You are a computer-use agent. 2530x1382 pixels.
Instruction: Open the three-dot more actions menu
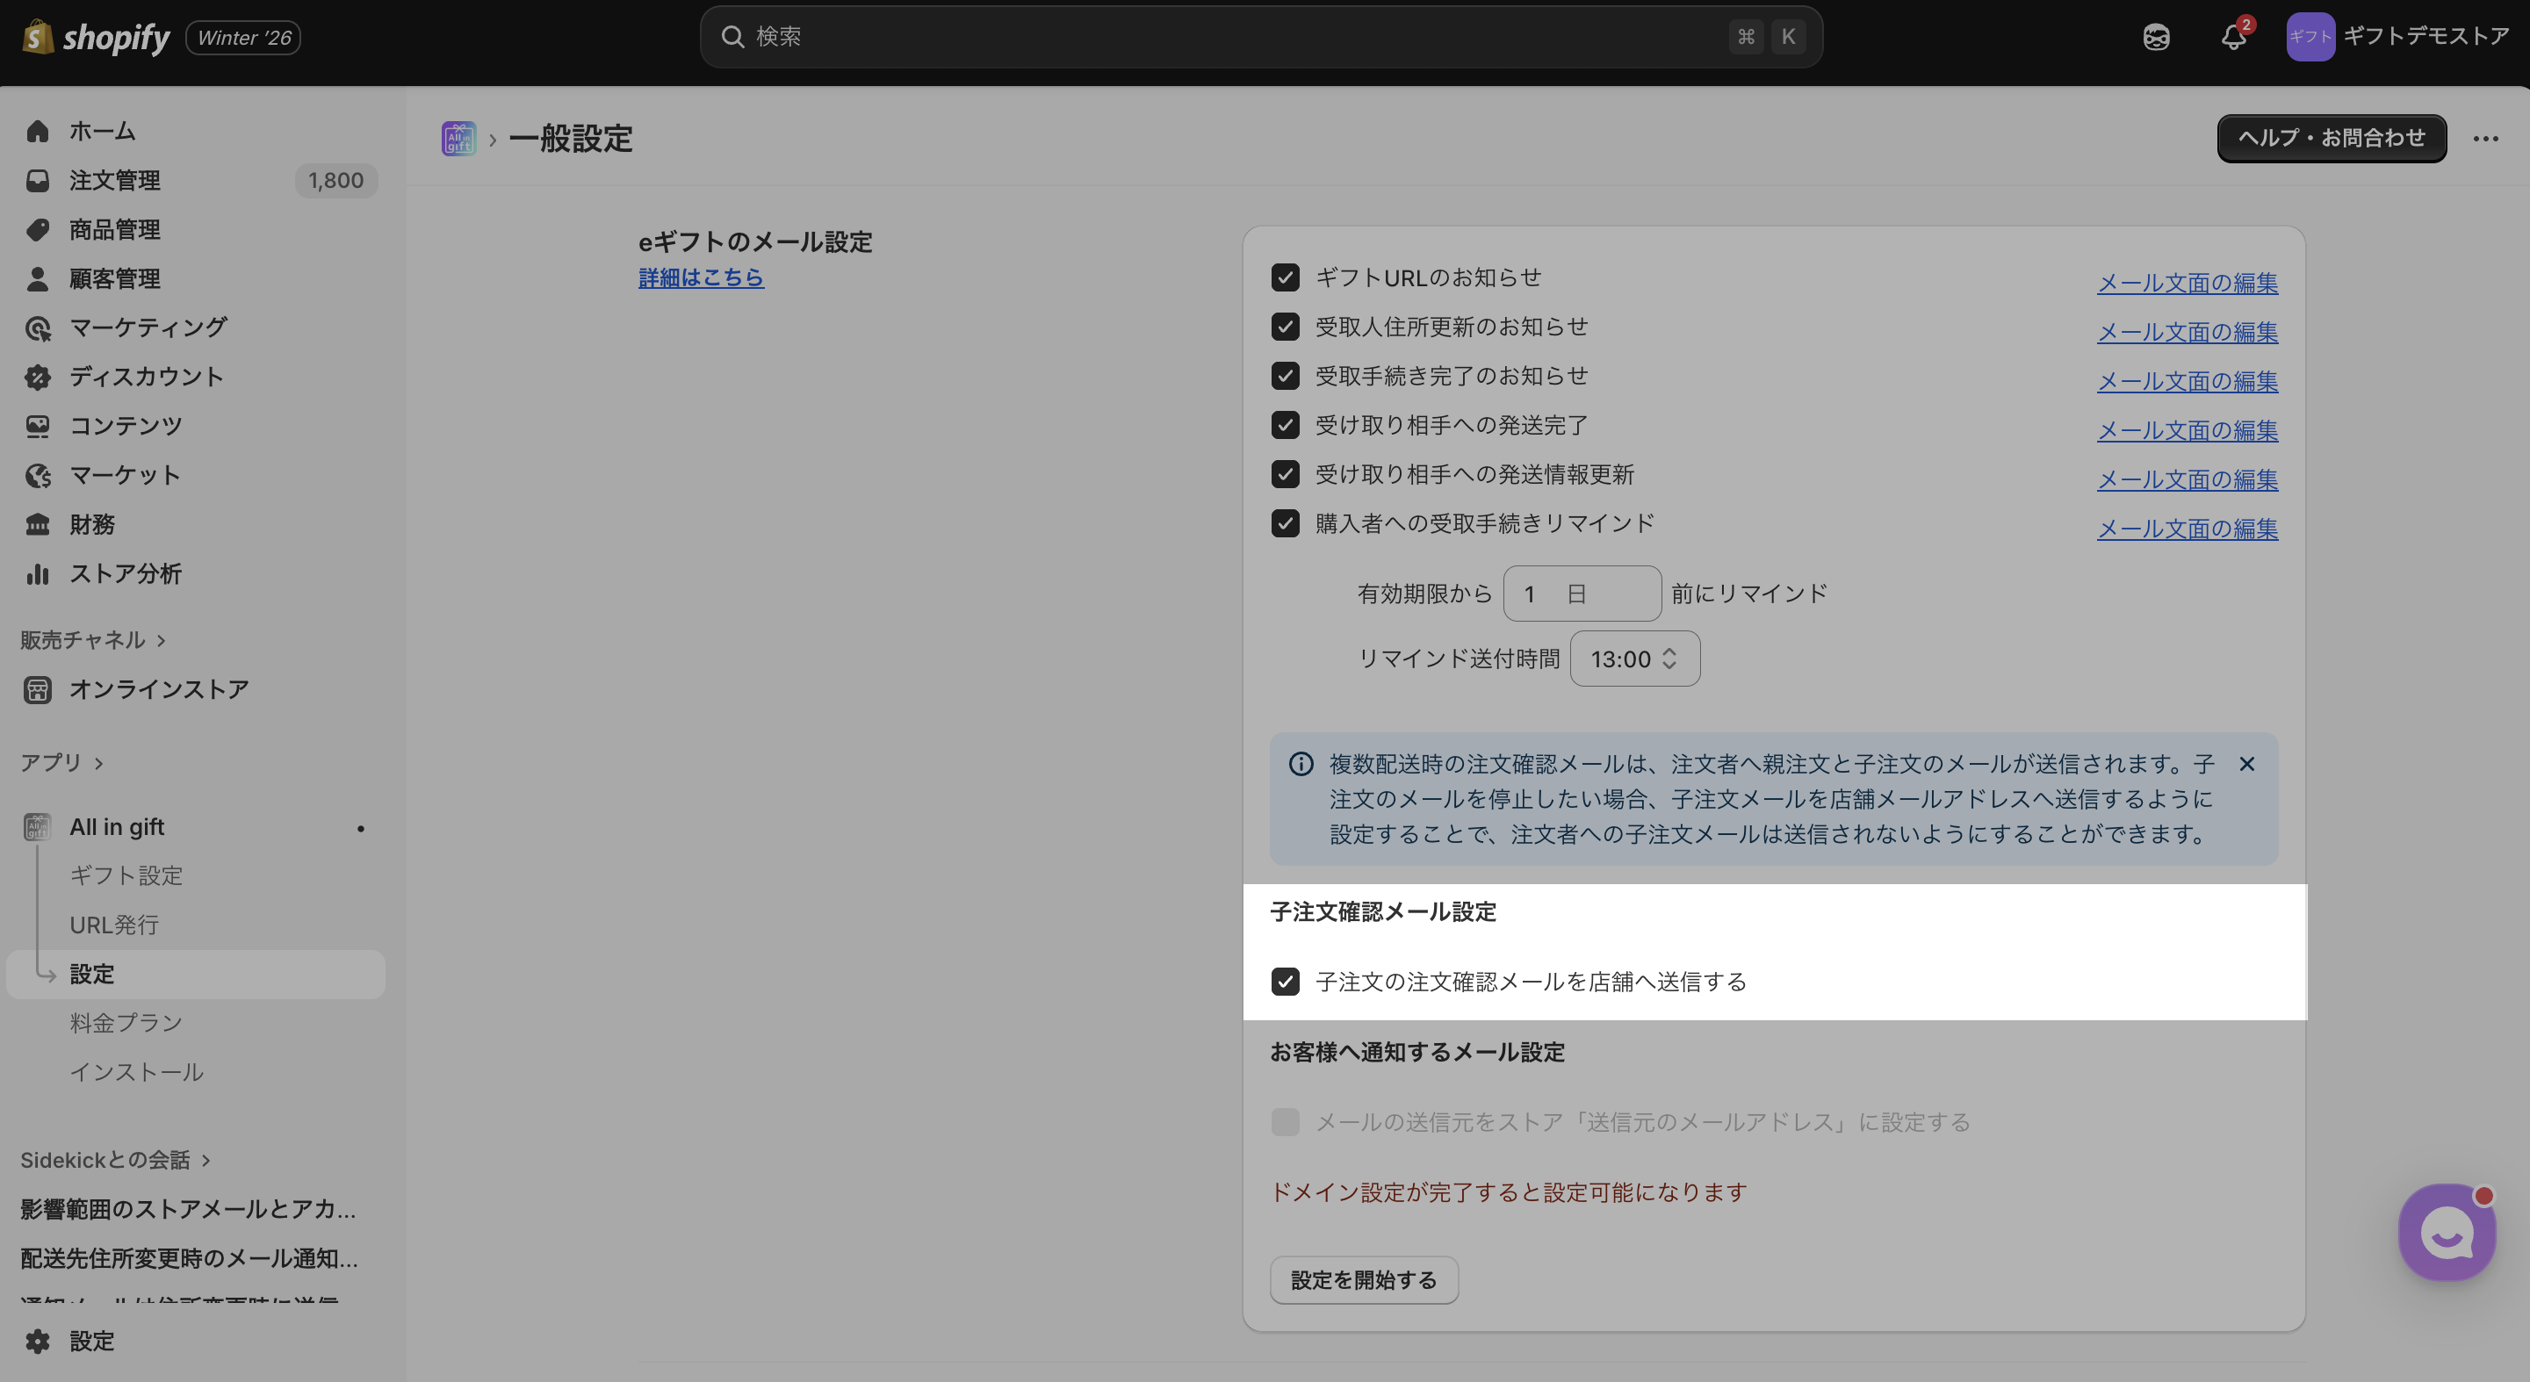coord(2485,139)
